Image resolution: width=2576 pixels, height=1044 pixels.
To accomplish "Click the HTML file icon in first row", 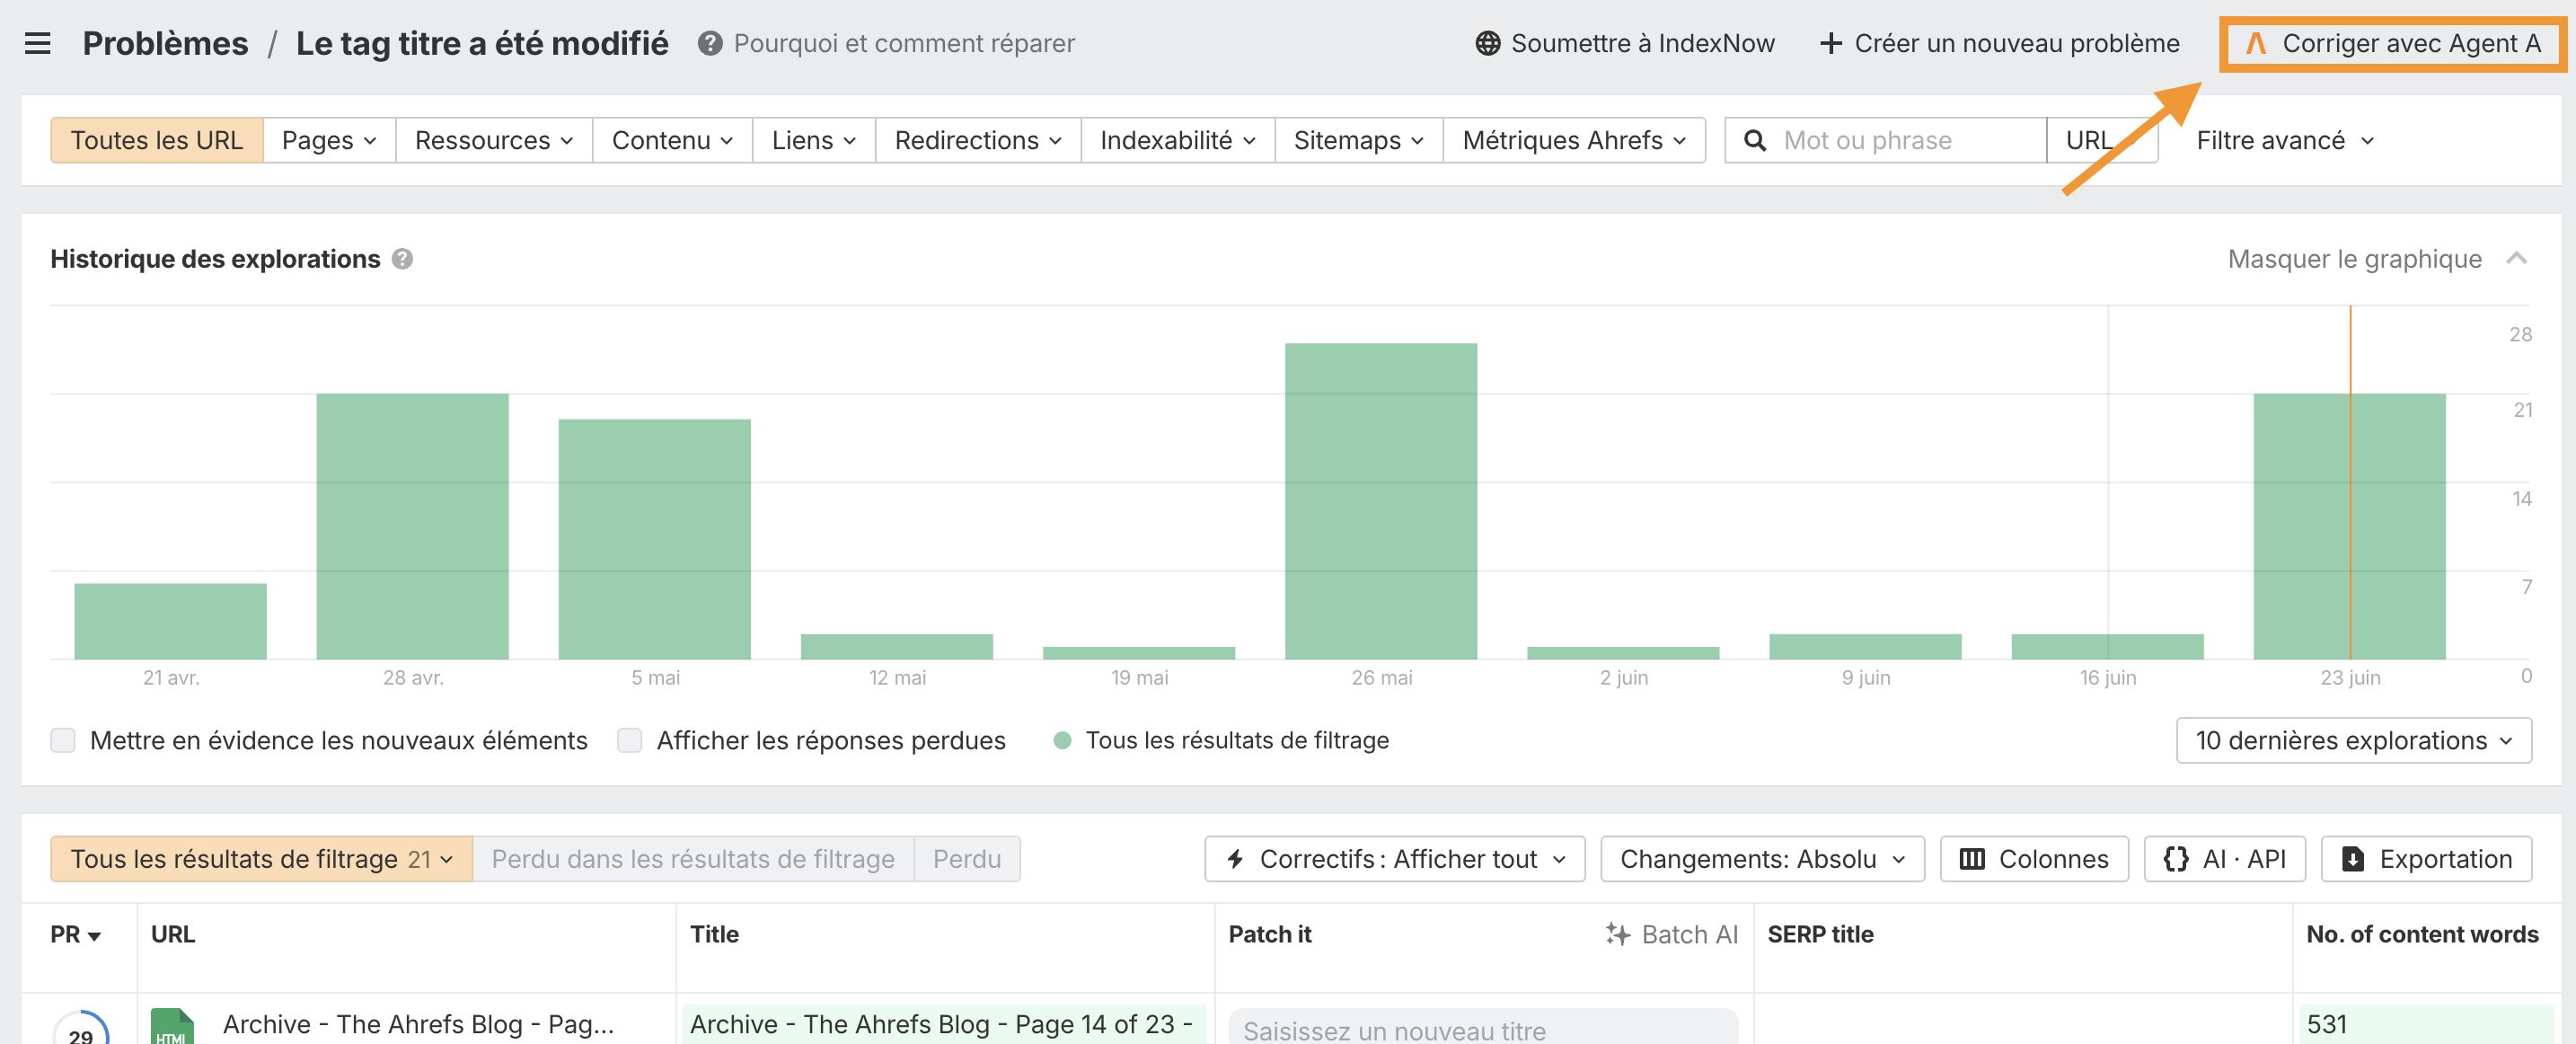I will point(172,1027).
